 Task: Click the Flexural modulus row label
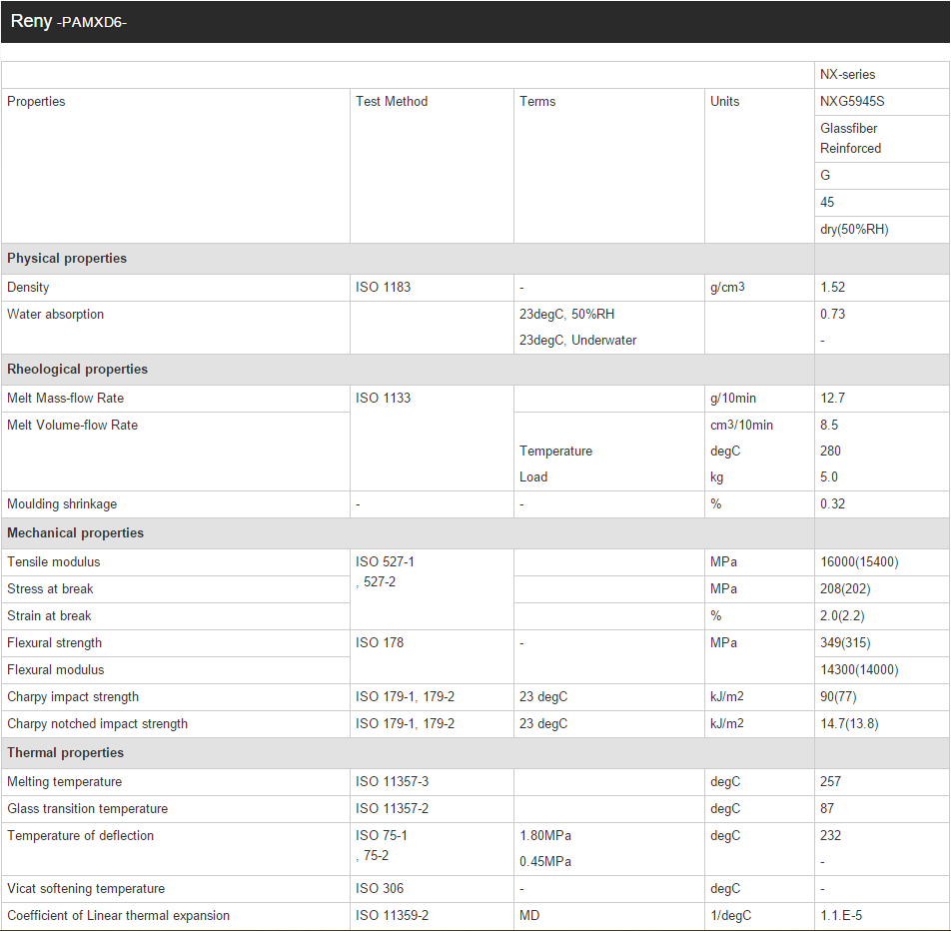click(x=56, y=669)
